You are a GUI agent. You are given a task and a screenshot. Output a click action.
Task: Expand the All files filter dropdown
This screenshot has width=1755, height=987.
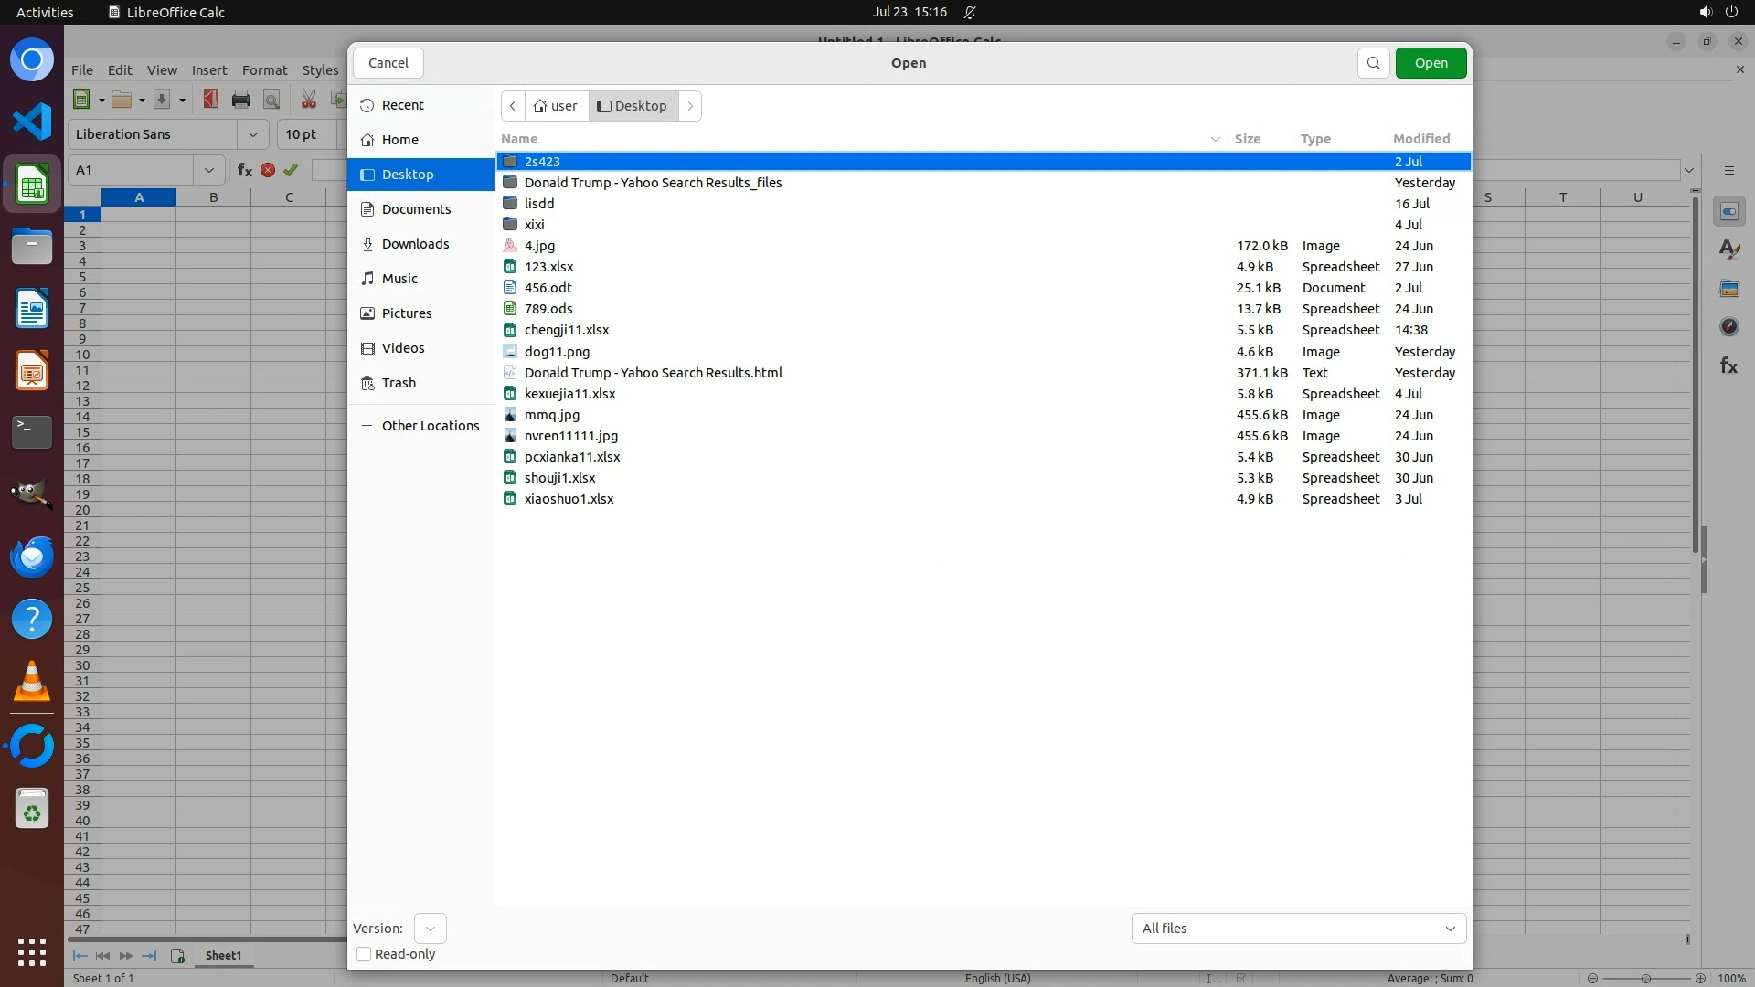(1298, 929)
